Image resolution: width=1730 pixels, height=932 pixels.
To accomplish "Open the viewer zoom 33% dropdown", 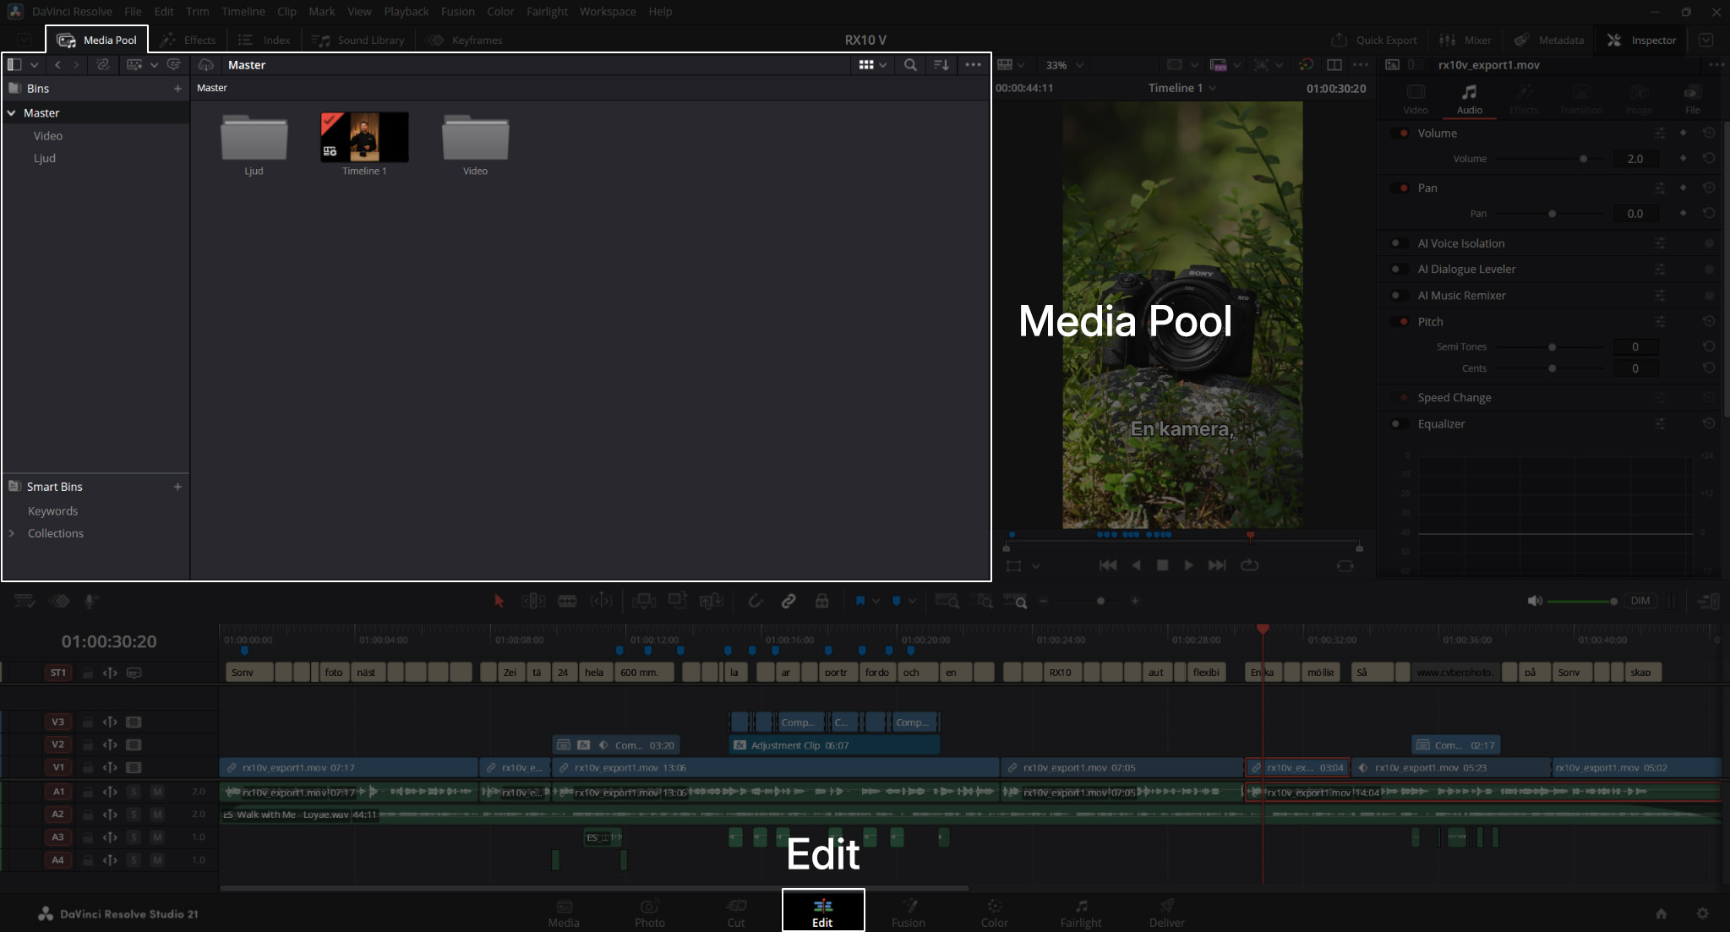I will 1065,65.
